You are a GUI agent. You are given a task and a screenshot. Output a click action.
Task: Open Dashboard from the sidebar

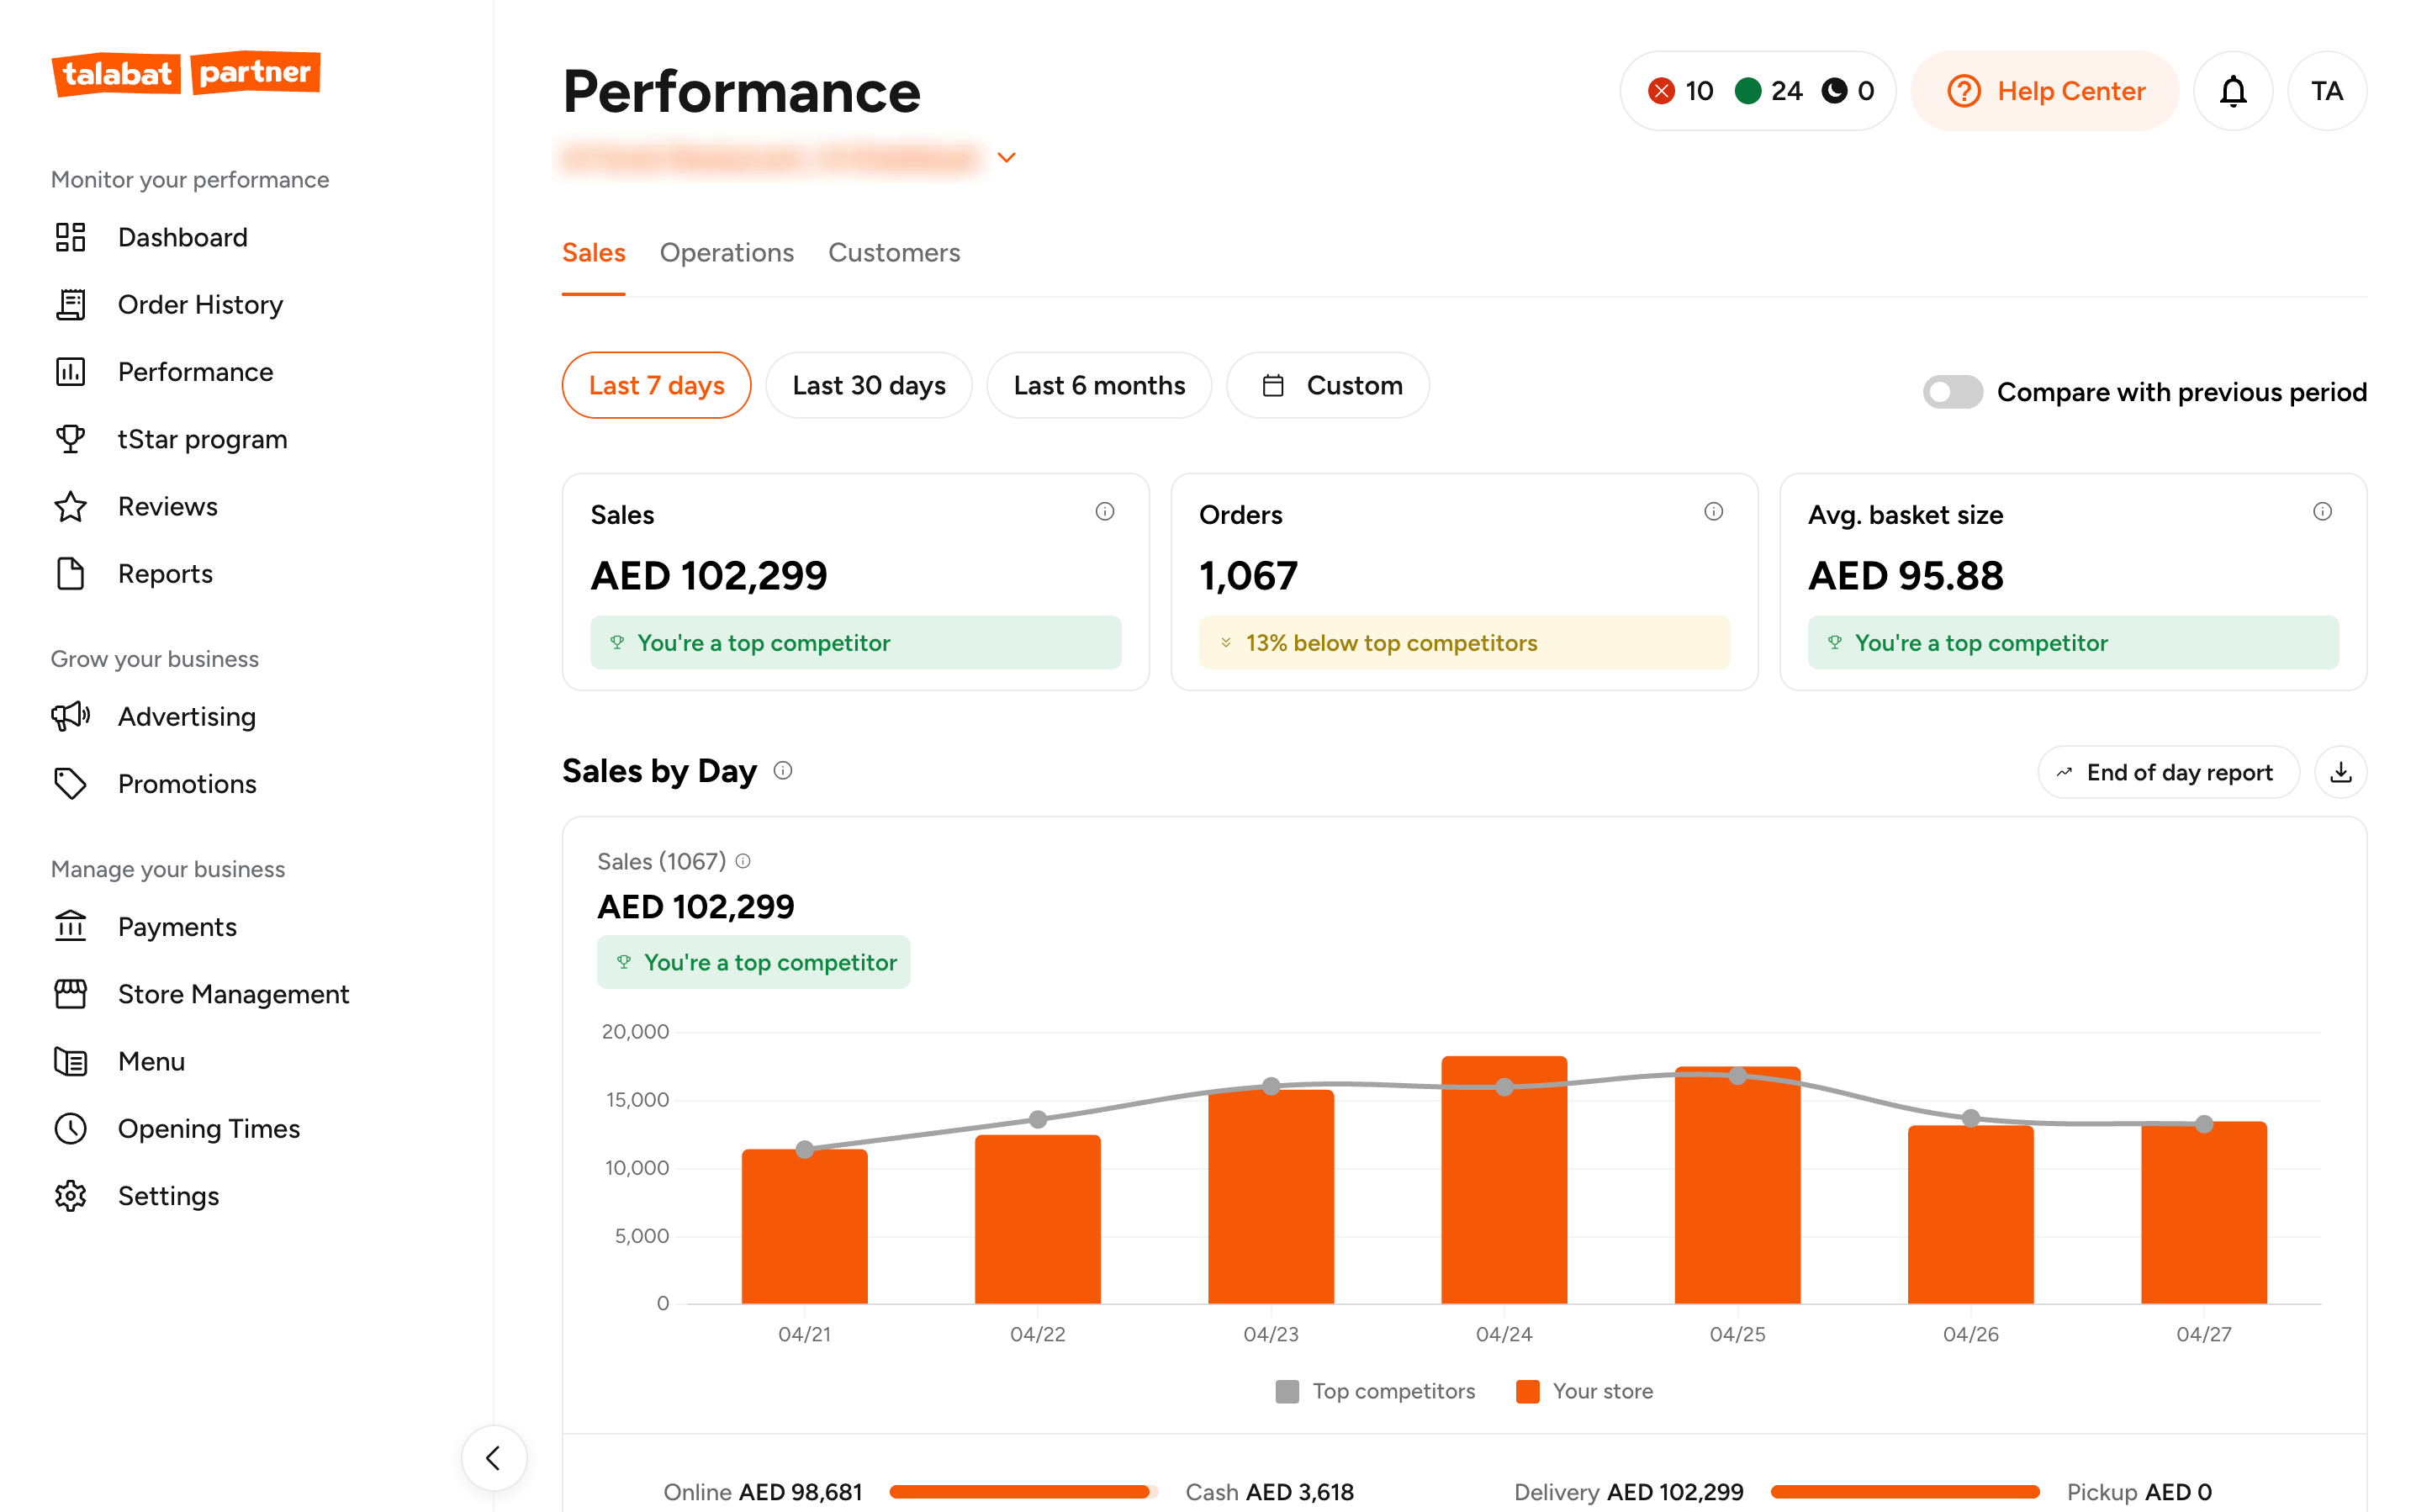click(183, 237)
